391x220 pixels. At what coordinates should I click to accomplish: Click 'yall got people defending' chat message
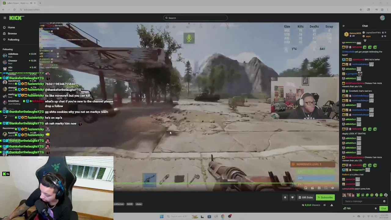pos(362,53)
